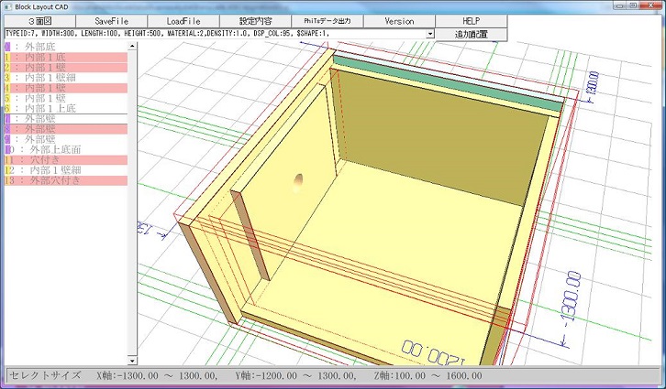Export with PhiTsデータ出力 button
Screen dimensions: 666x389
(327, 21)
